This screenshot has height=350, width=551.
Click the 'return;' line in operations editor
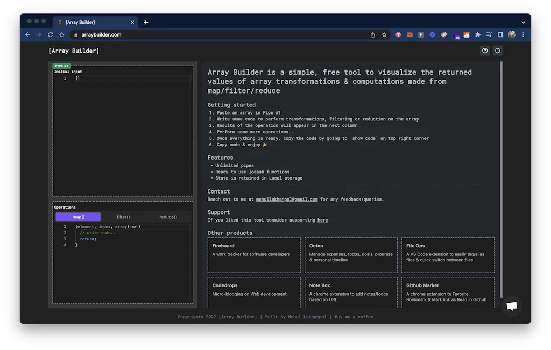pos(88,239)
